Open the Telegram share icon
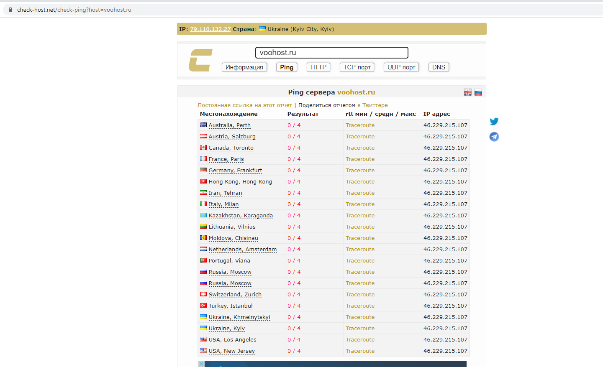Viewport: 603px width, 367px height. point(494,137)
